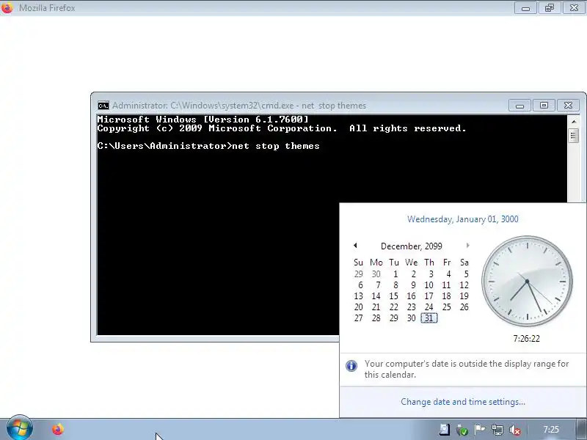
Task: Click the digital time 7:26:22
Action: click(526, 339)
